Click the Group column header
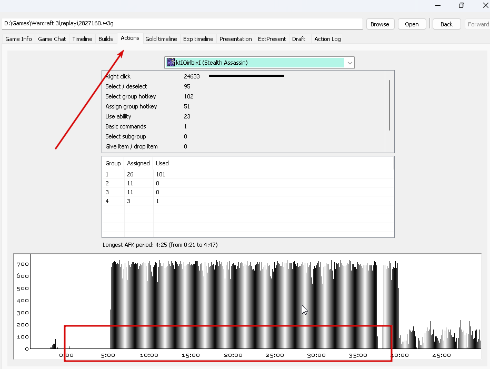The height and width of the screenshot is (369, 490). click(x=113, y=163)
